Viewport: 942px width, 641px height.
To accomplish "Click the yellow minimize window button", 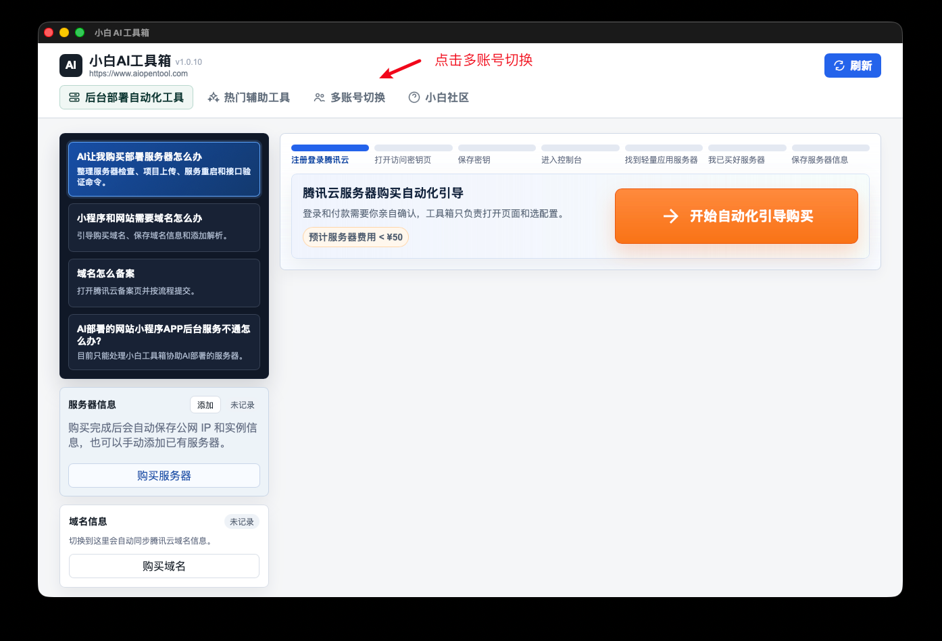I will [64, 32].
